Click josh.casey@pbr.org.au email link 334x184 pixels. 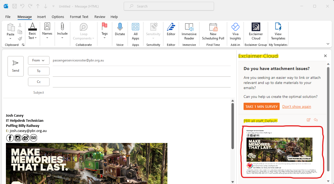pos(28,131)
